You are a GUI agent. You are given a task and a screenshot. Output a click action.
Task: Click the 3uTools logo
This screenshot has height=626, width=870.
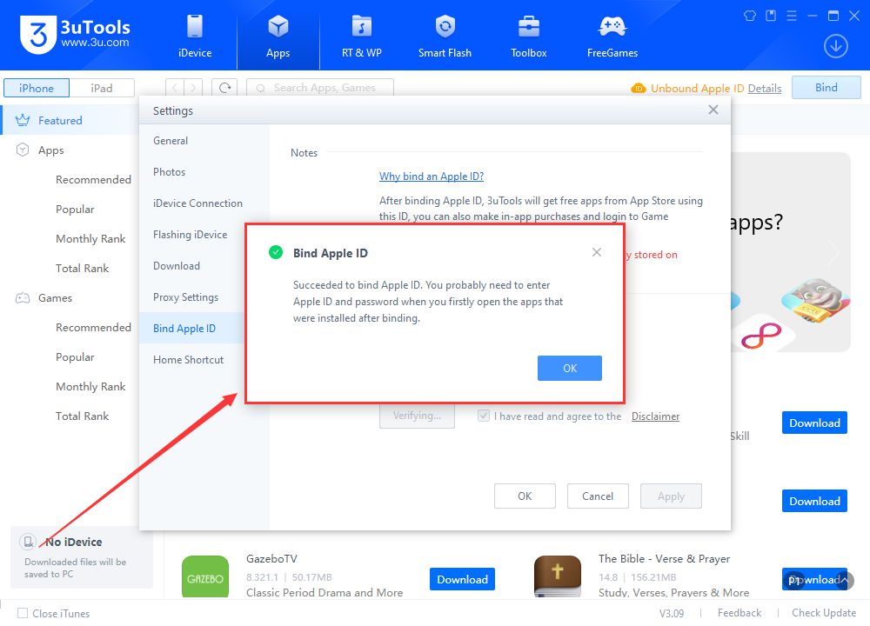[75, 35]
